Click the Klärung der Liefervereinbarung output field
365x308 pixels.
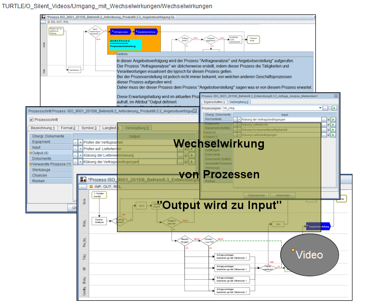(130, 155)
